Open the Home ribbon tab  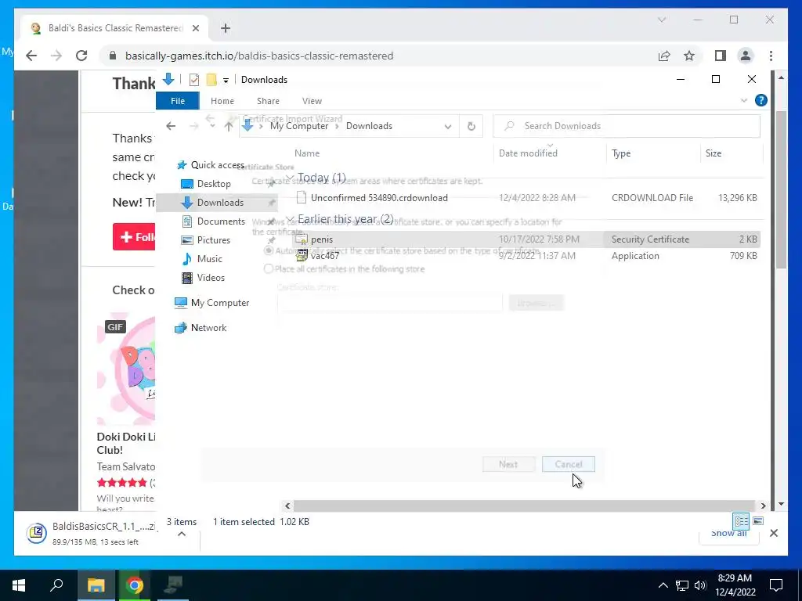tap(222, 101)
